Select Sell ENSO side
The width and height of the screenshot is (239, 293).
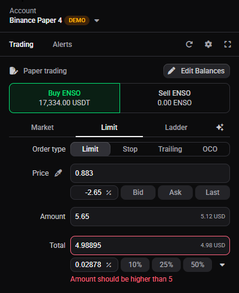tap(175, 98)
